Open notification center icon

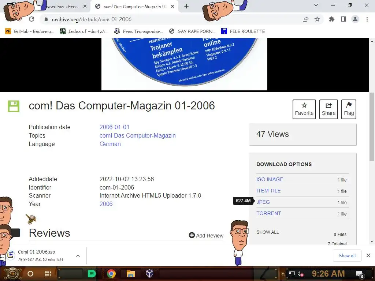[x=360, y=274]
